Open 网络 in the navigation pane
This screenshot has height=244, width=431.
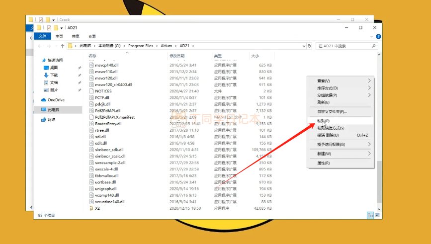[x=52, y=120]
